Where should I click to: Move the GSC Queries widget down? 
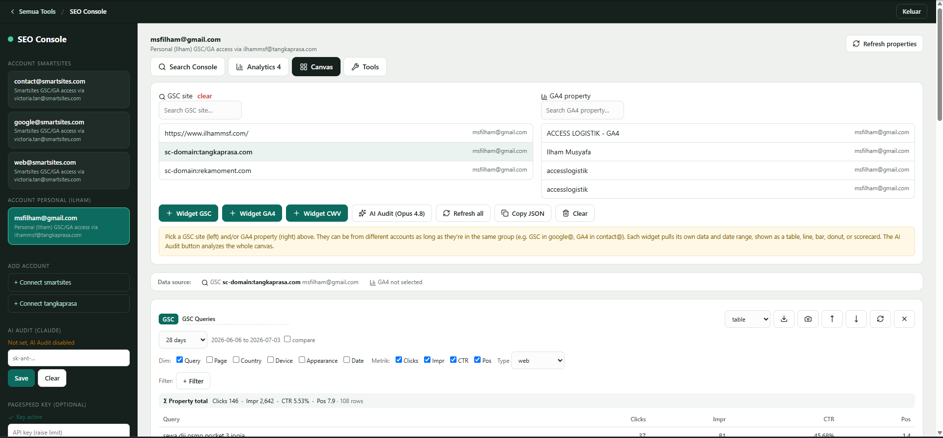[x=856, y=319]
